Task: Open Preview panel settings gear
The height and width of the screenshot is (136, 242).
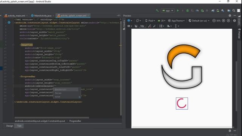Action: (x=230, y=15)
